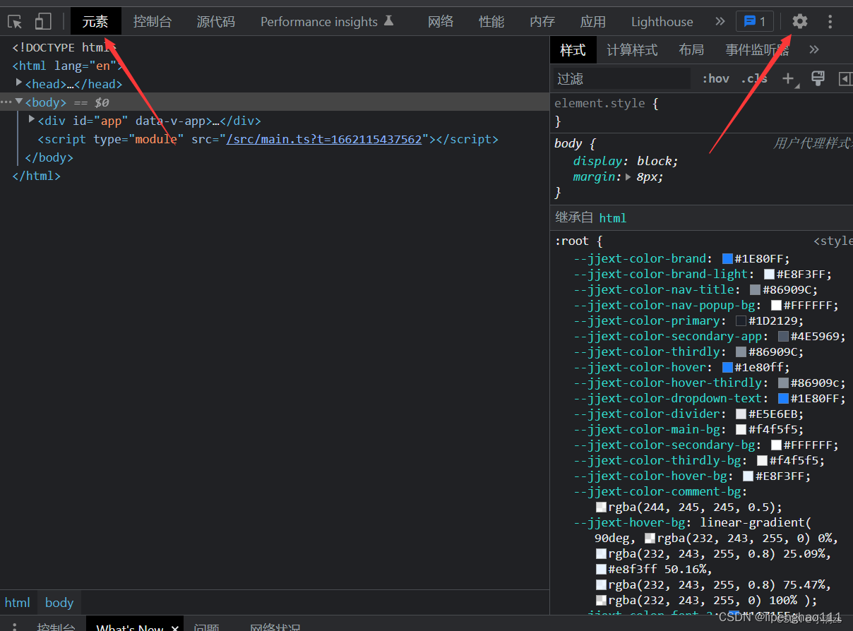Open the Performance insights tab
This screenshot has height=631, width=853.
(327, 21)
